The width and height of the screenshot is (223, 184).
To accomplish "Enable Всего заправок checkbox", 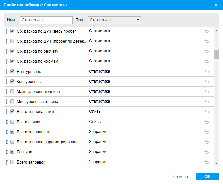I will point(12,162).
